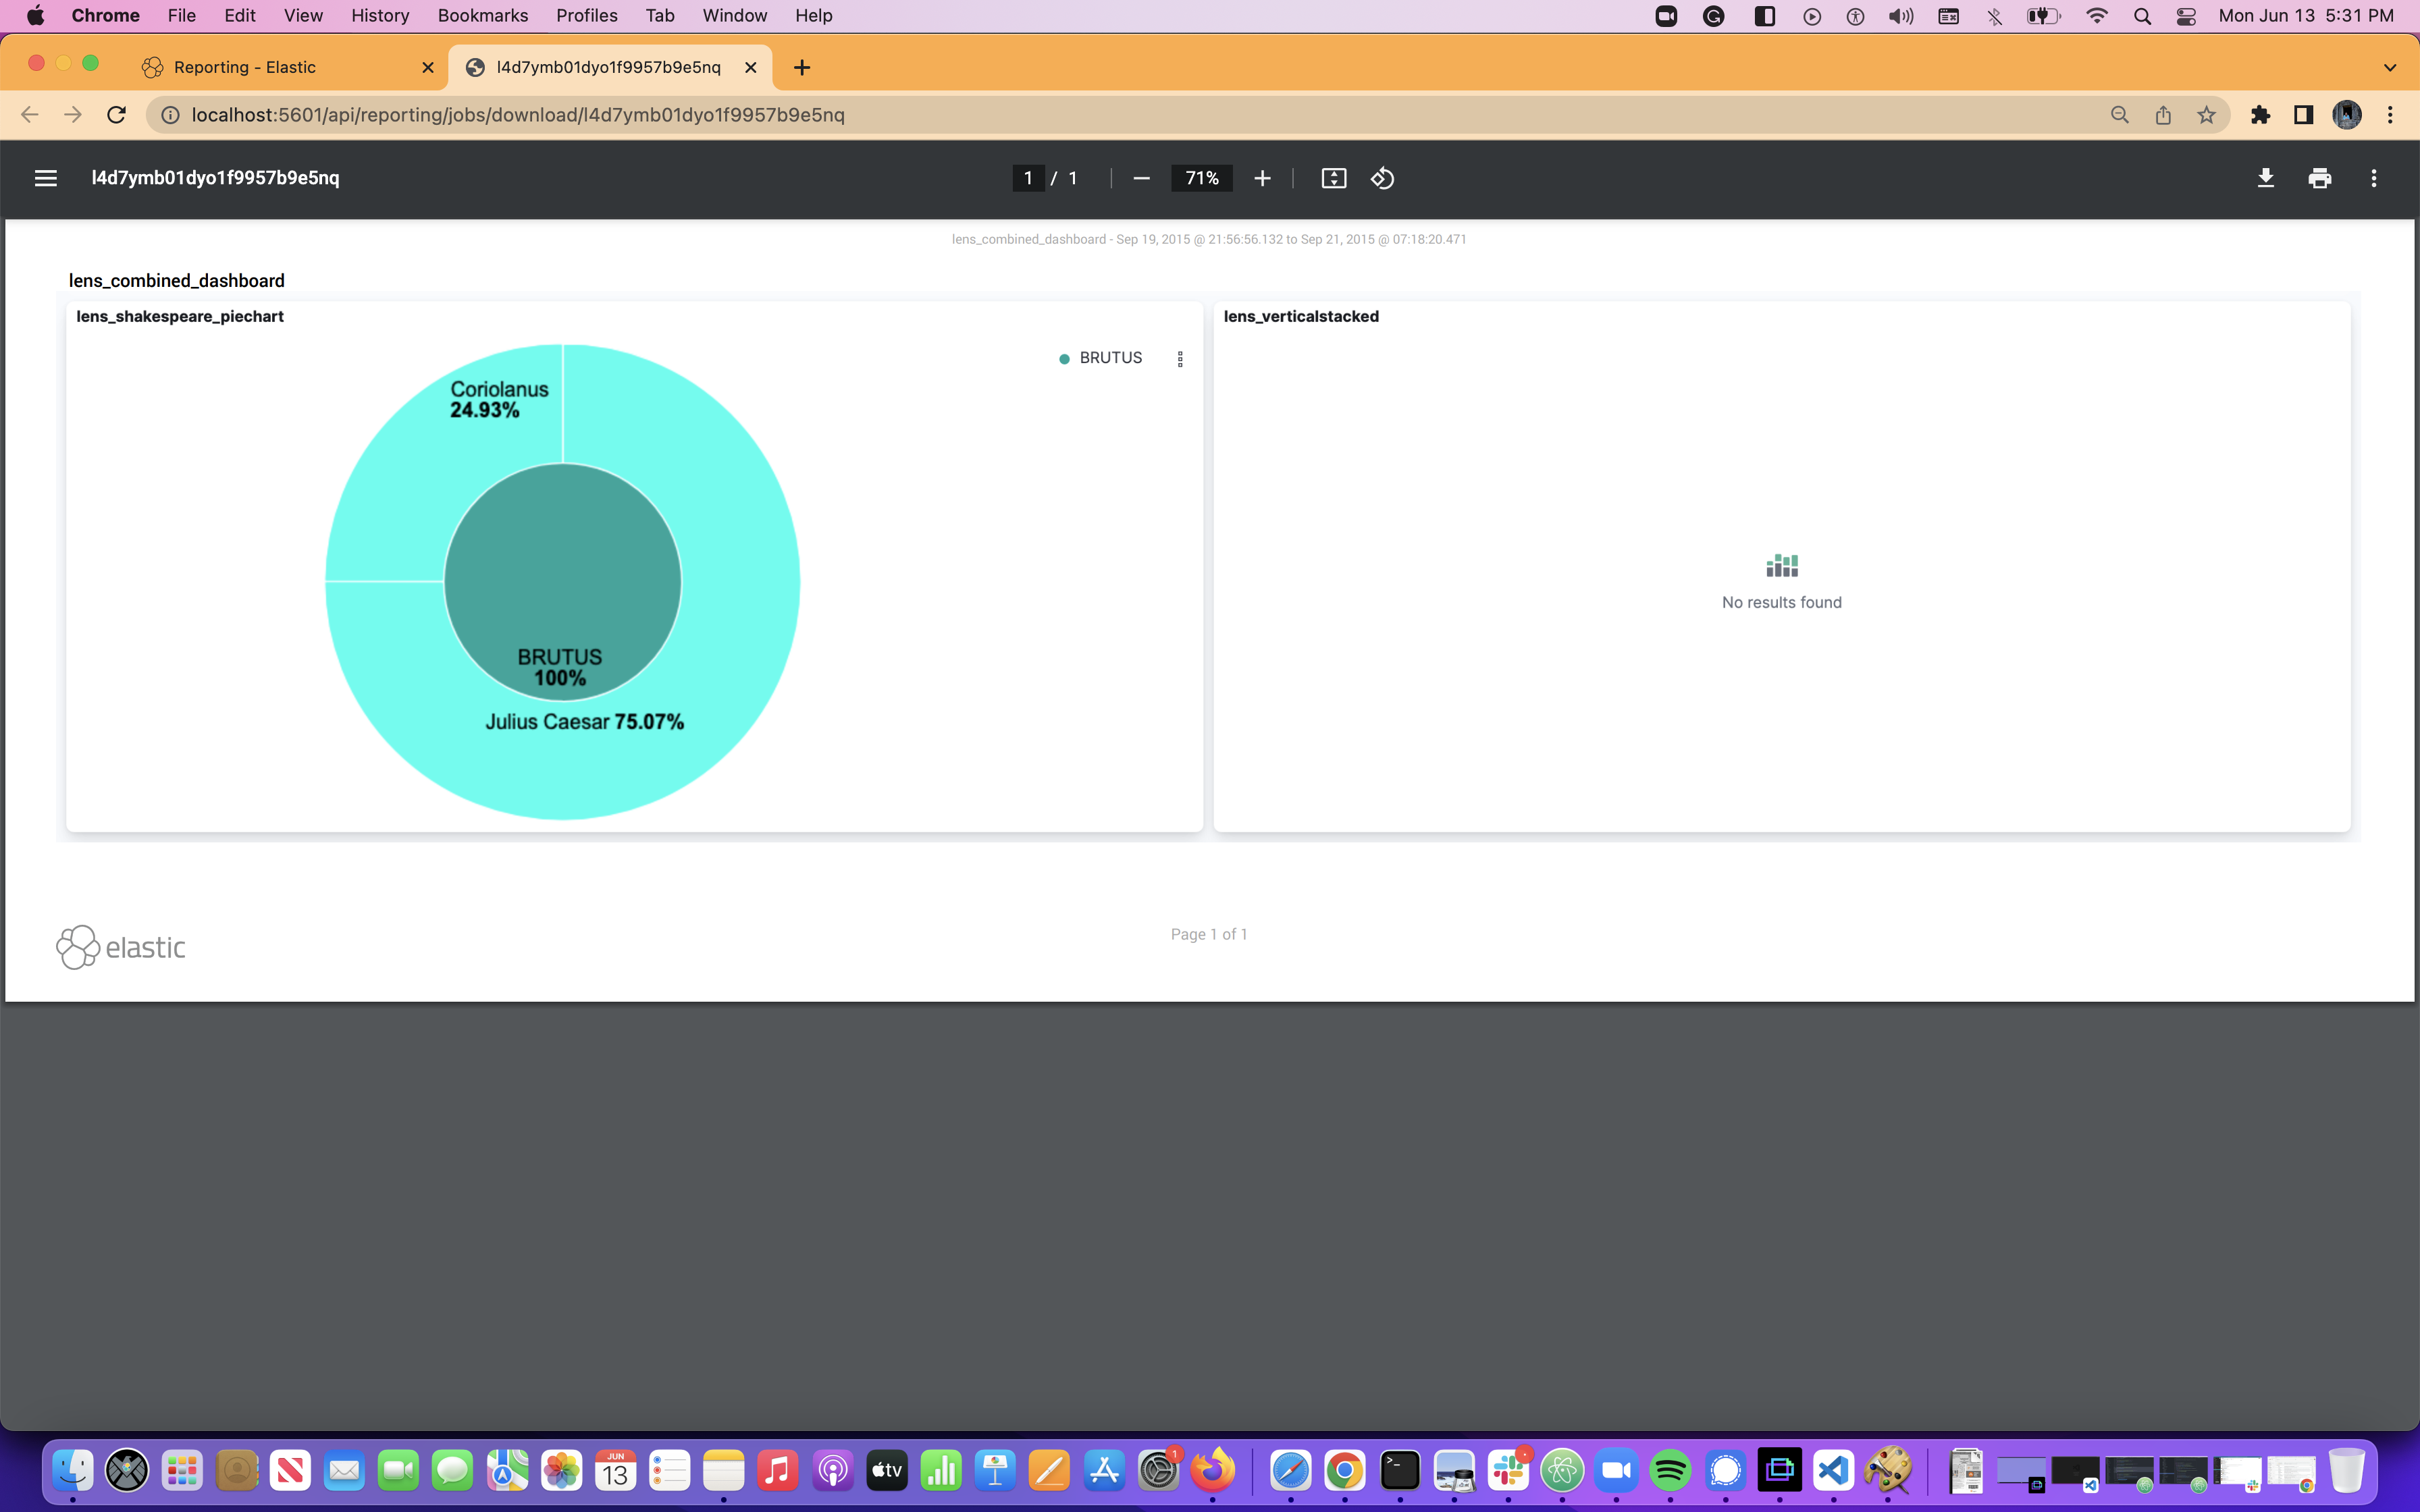The height and width of the screenshot is (1512, 2420).
Task: Open Spotify from the Dock
Action: (1670, 1470)
